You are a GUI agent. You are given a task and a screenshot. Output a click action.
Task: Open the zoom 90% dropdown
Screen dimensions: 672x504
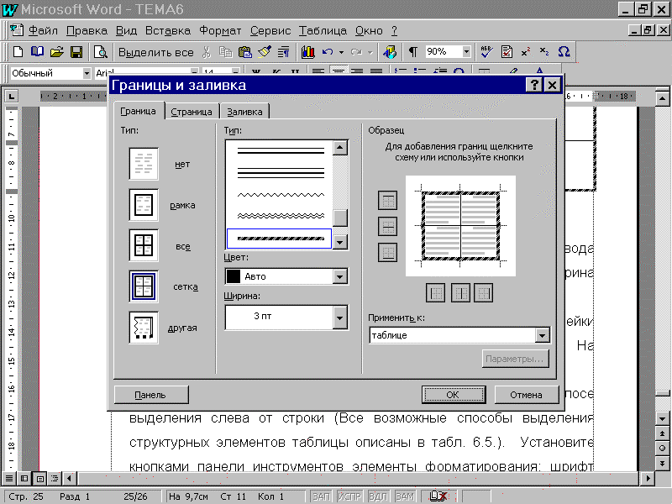[466, 52]
